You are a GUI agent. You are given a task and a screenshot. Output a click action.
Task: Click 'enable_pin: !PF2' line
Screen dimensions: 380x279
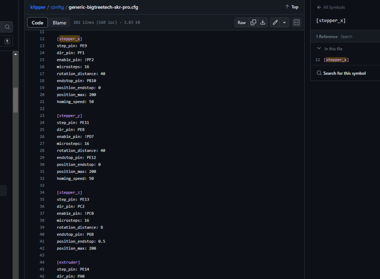pyautogui.click(x=75, y=60)
